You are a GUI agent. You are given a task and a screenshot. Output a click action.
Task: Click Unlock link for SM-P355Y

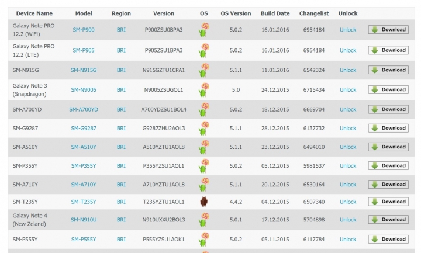tap(348, 166)
